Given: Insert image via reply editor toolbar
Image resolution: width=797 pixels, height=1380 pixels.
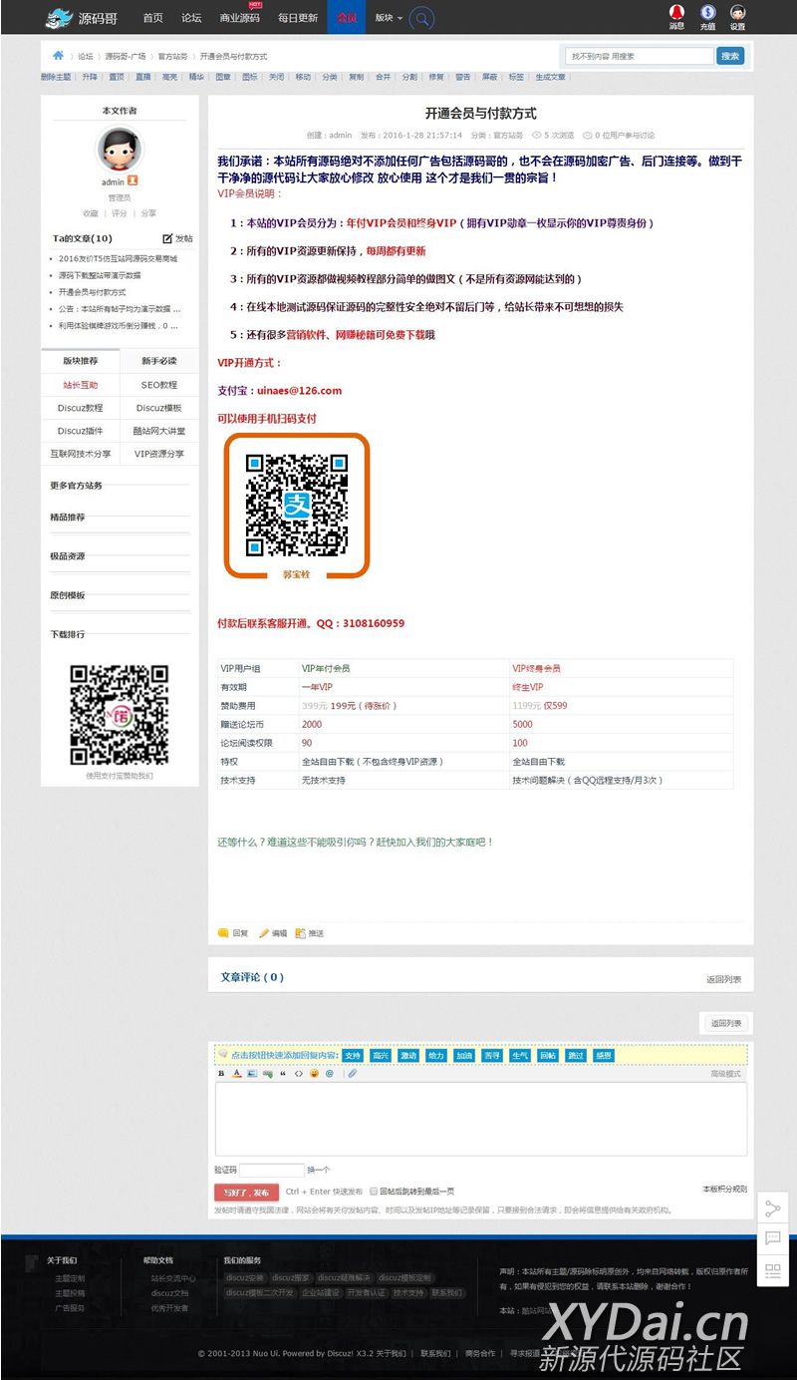Looking at the screenshot, I should (252, 1074).
